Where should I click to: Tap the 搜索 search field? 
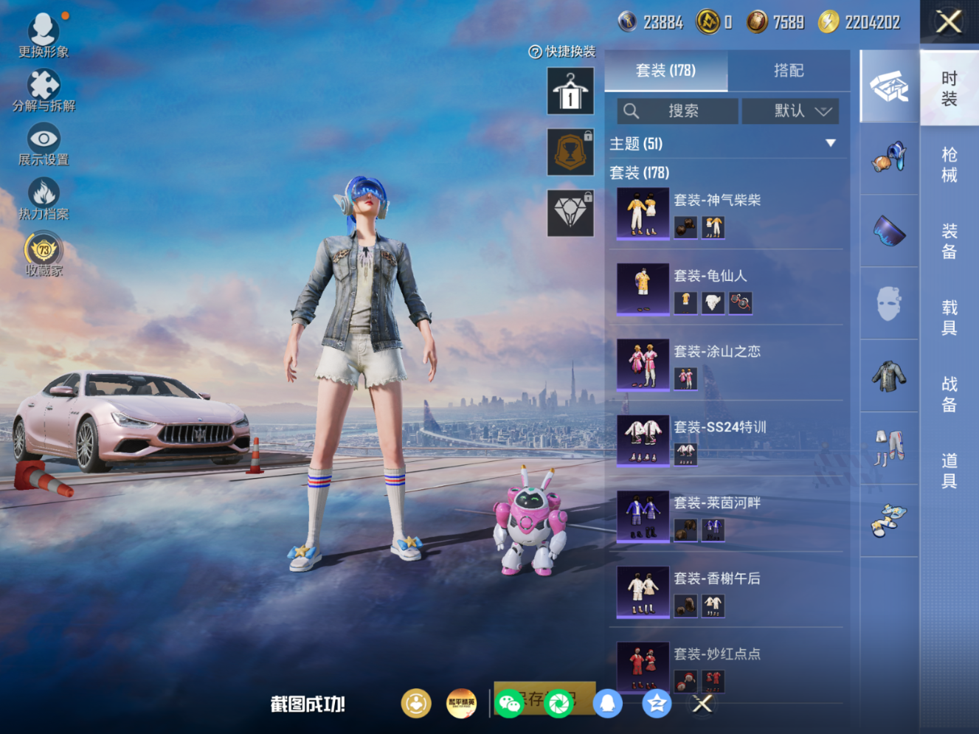(x=677, y=111)
